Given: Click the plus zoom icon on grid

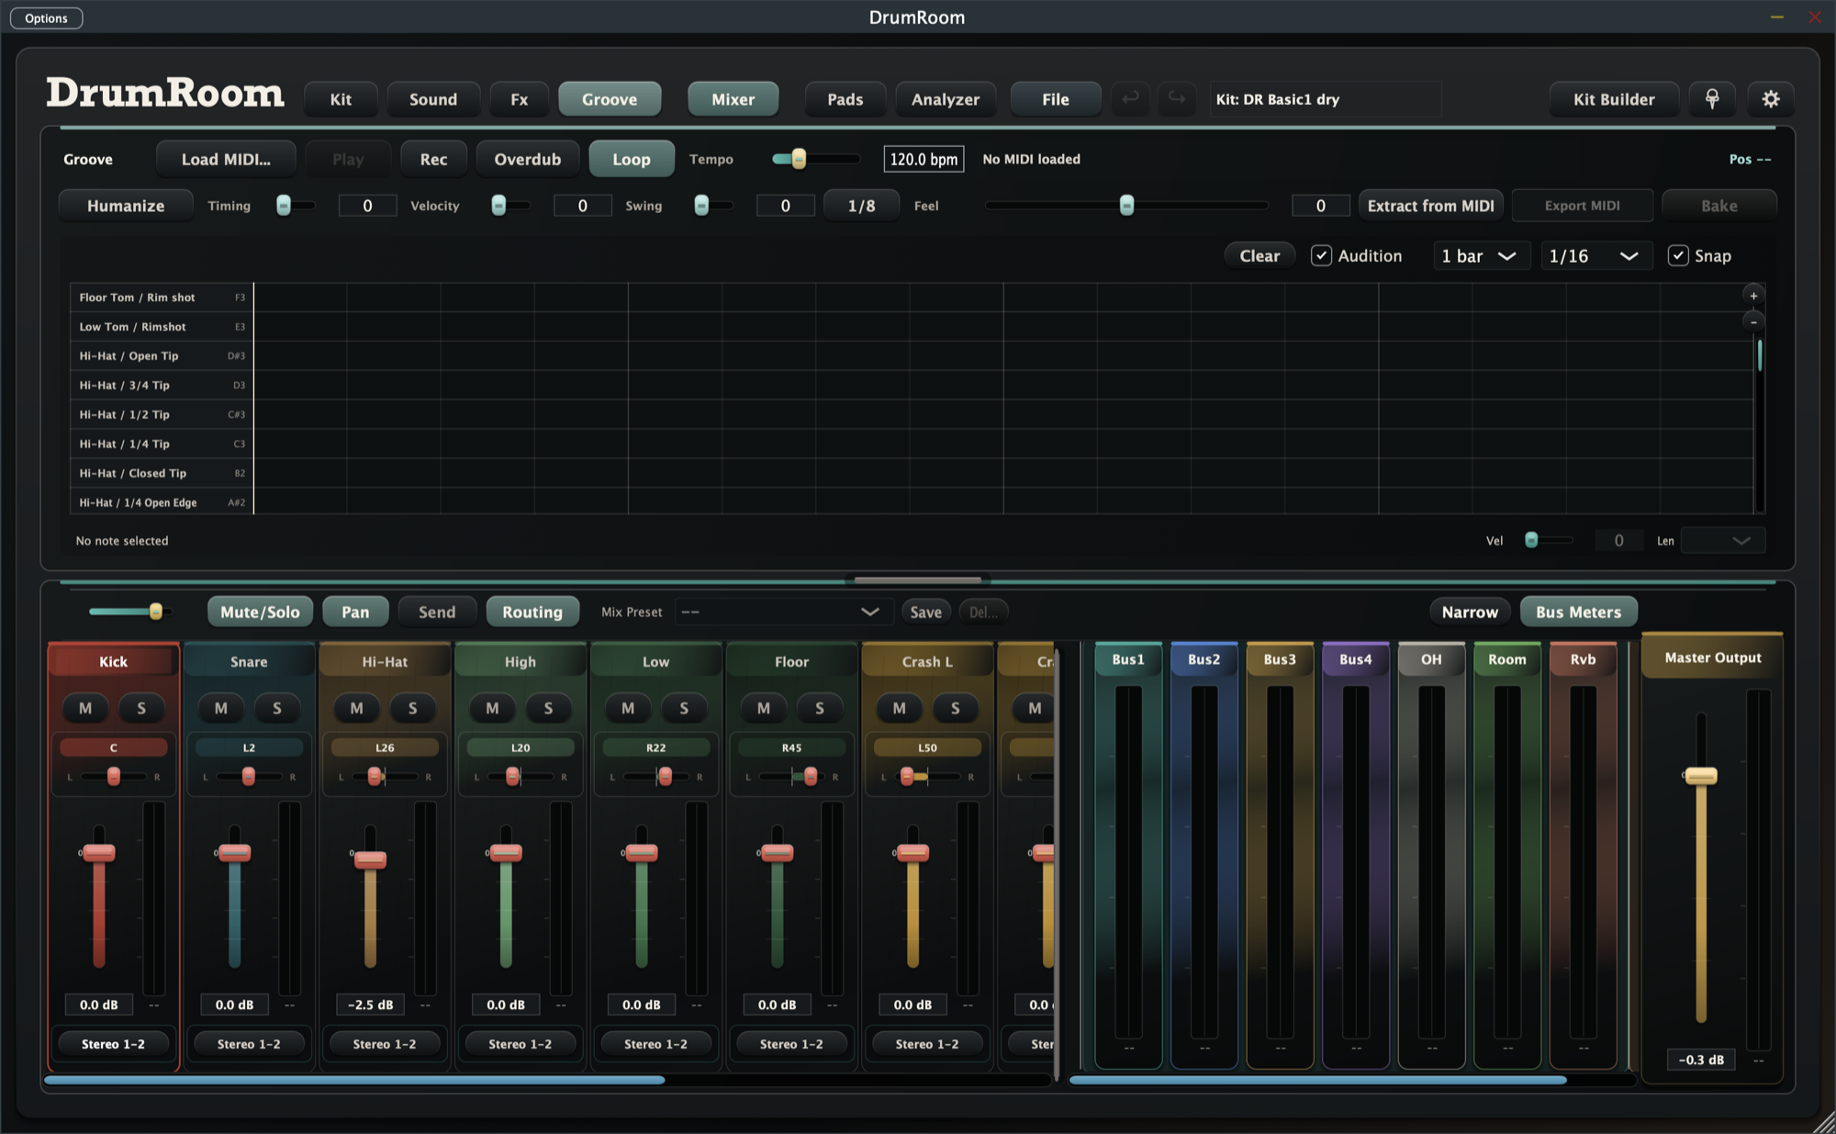Looking at the screenshot, I should point(1753,296).
